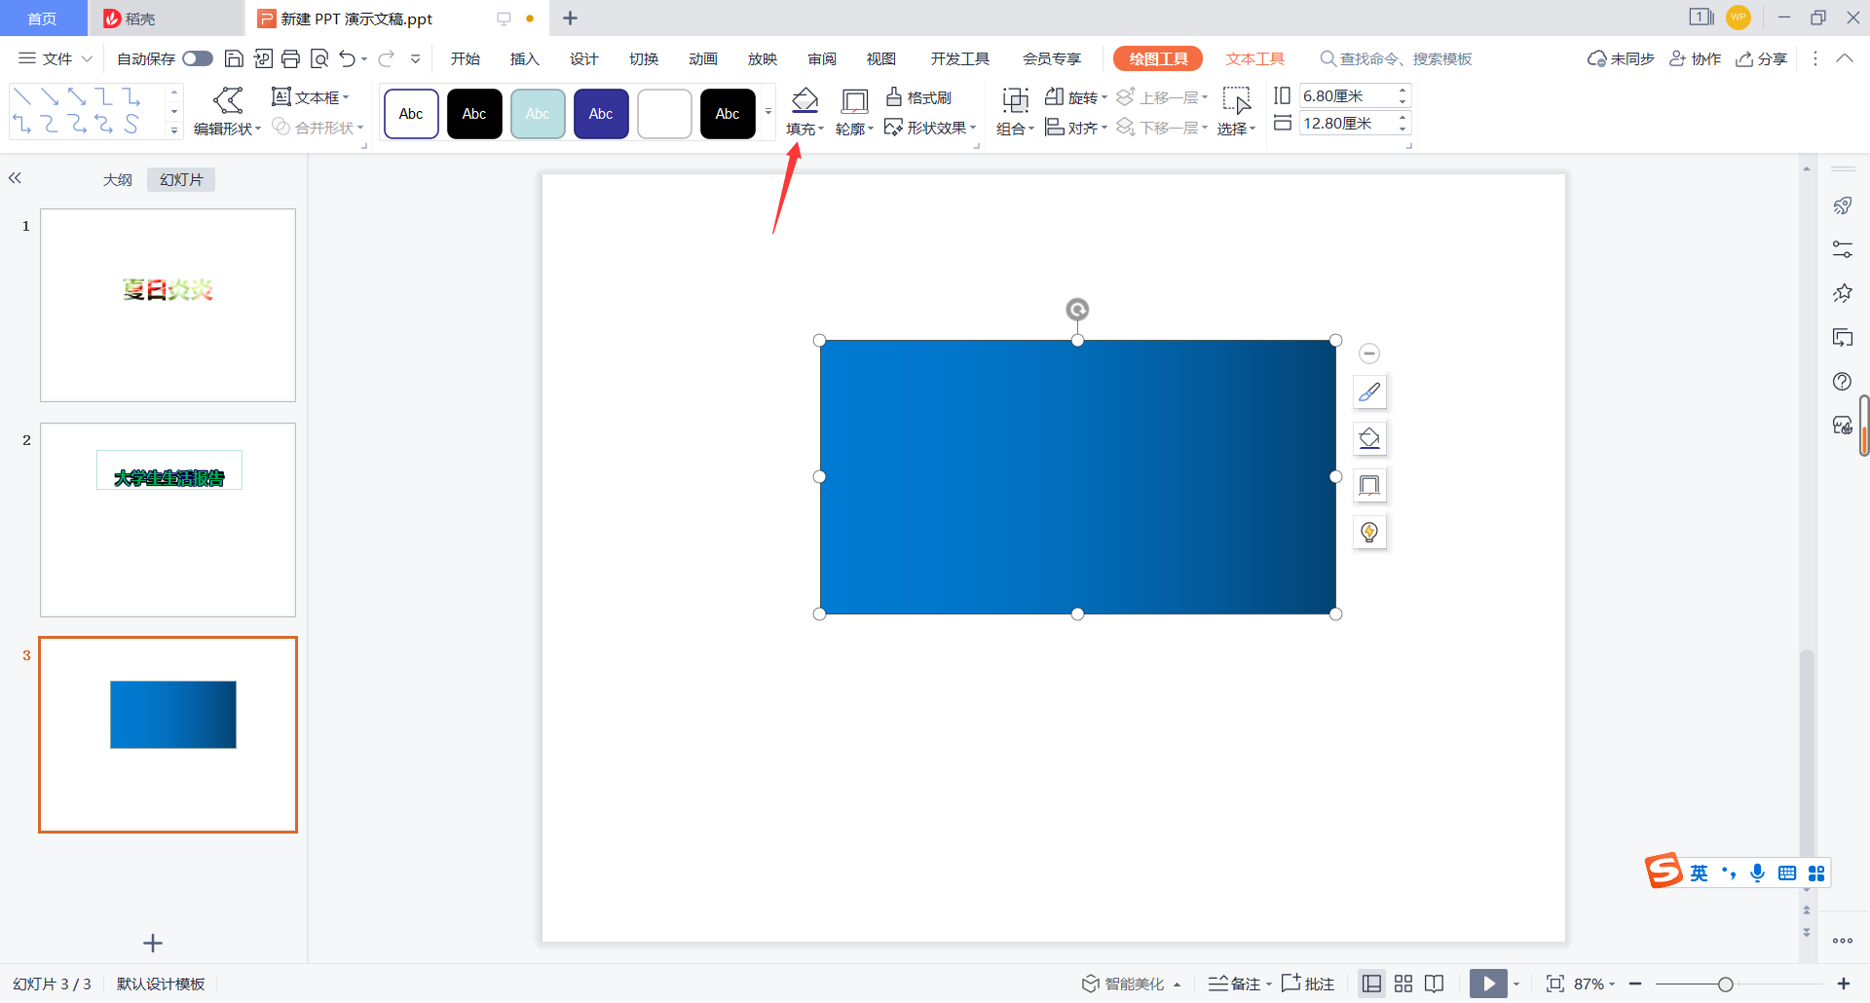This screenshot has width=1870, height=1003.
Task: Click the Group (组合) icon
Action: (x=1016, y=100)
